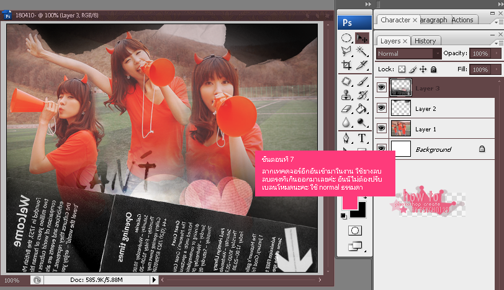
Task: Select the Pen tool
Action: (346, 138)
